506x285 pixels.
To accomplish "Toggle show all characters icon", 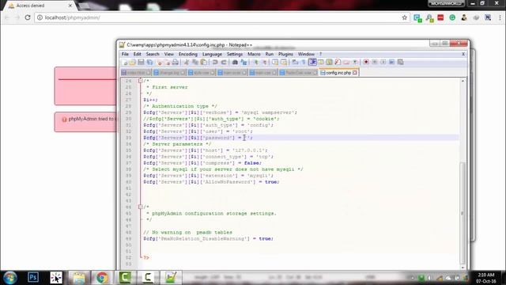I will coord(304,62).
